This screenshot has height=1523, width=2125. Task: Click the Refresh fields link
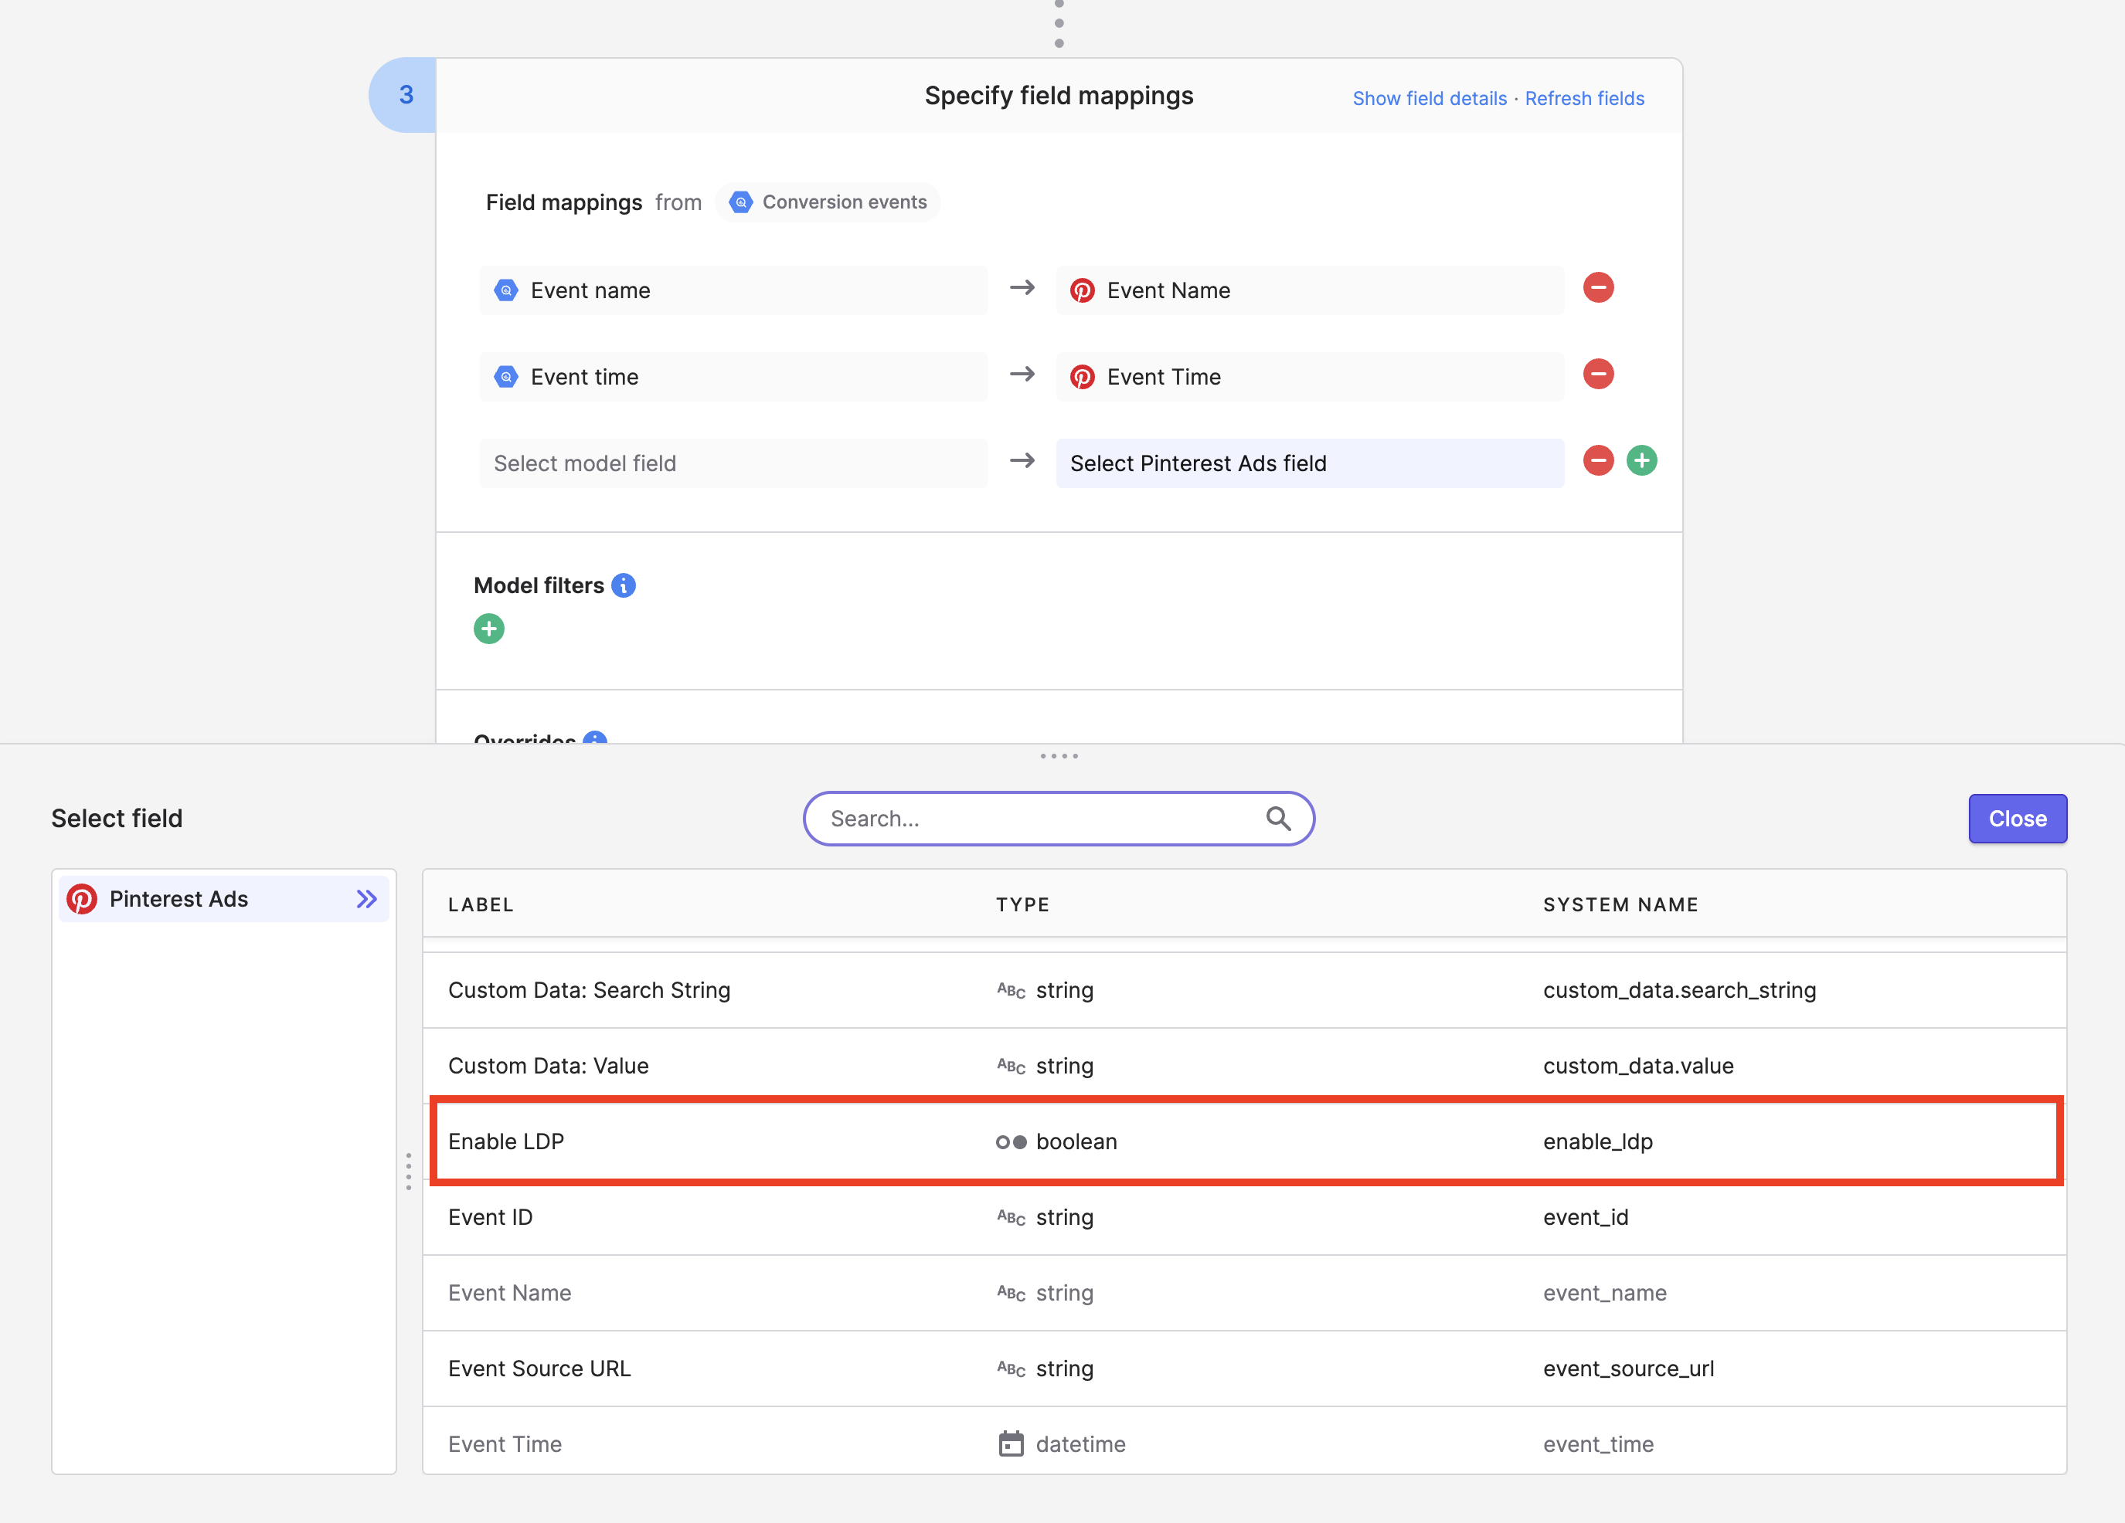pos(1583,98)
